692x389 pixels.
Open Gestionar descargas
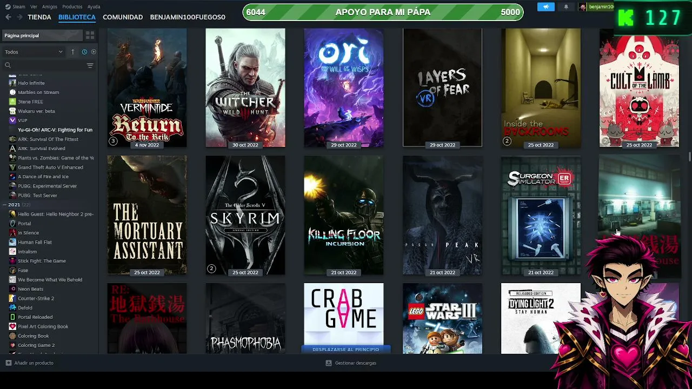[x=351, y=363]
